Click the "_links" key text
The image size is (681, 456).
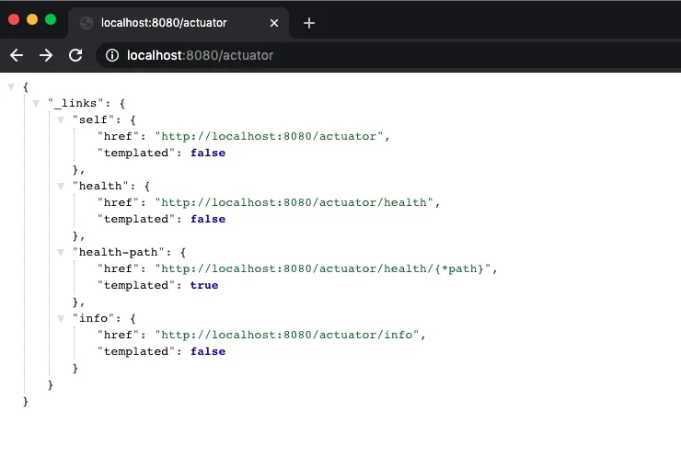click(x=75, y=103)
